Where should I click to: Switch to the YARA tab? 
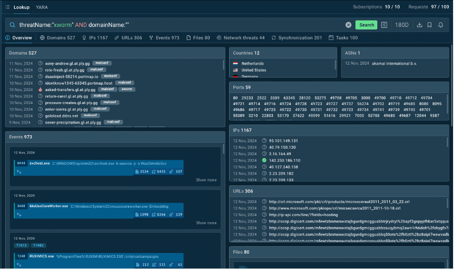click(x=42, y=7)
